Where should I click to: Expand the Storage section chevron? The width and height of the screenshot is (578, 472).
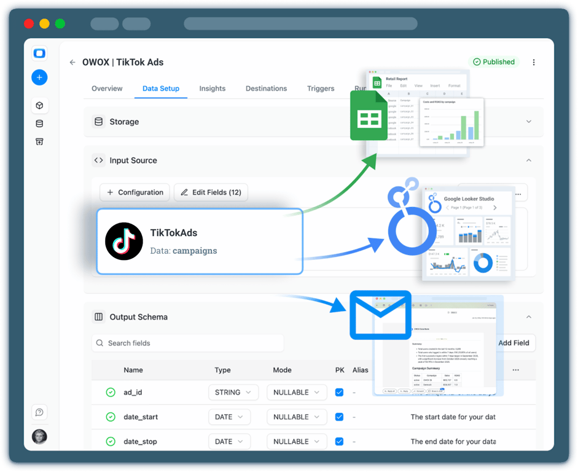(x=529, y=122)
